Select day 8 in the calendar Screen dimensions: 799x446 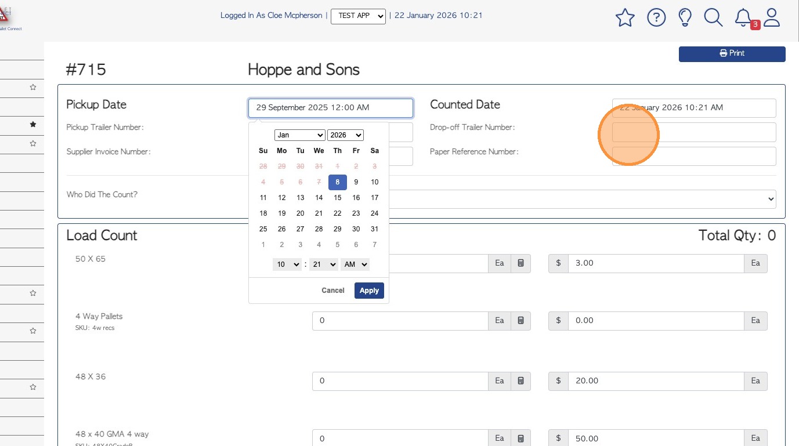(x=338, y=182)
